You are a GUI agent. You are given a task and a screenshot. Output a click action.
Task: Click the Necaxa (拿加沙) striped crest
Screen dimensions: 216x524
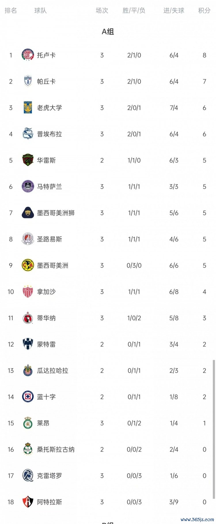[x=28, y=292]
